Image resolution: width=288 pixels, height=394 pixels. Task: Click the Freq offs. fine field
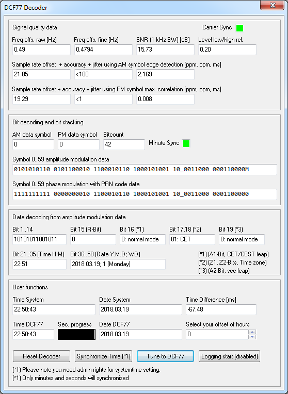point(103,50)
